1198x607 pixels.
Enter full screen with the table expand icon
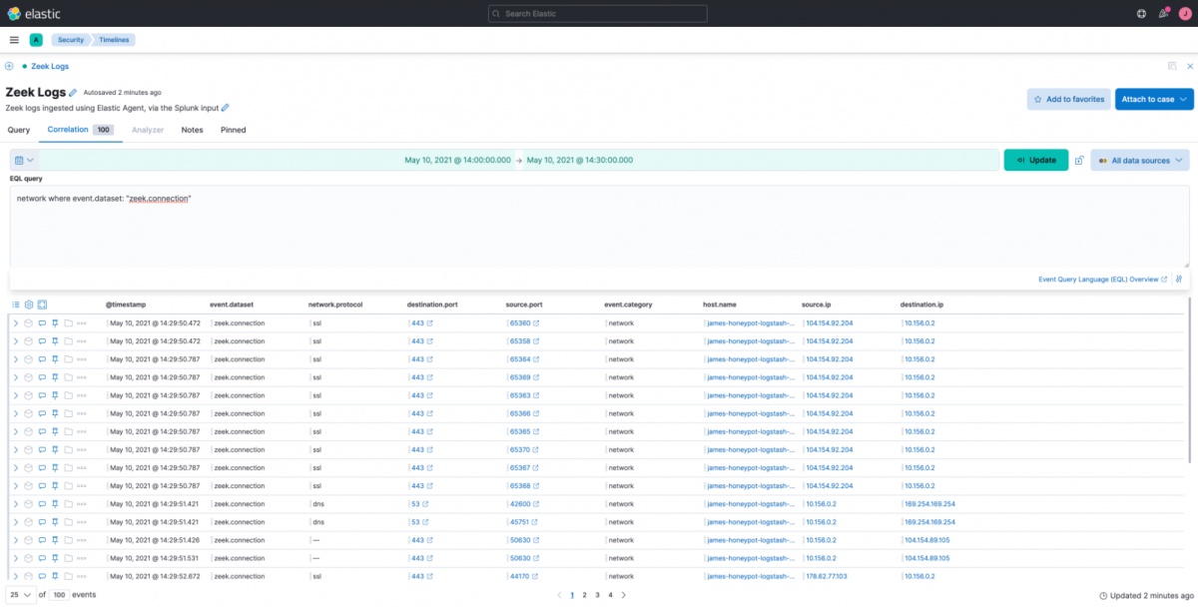pyautogui.click(x=43, y=304)
